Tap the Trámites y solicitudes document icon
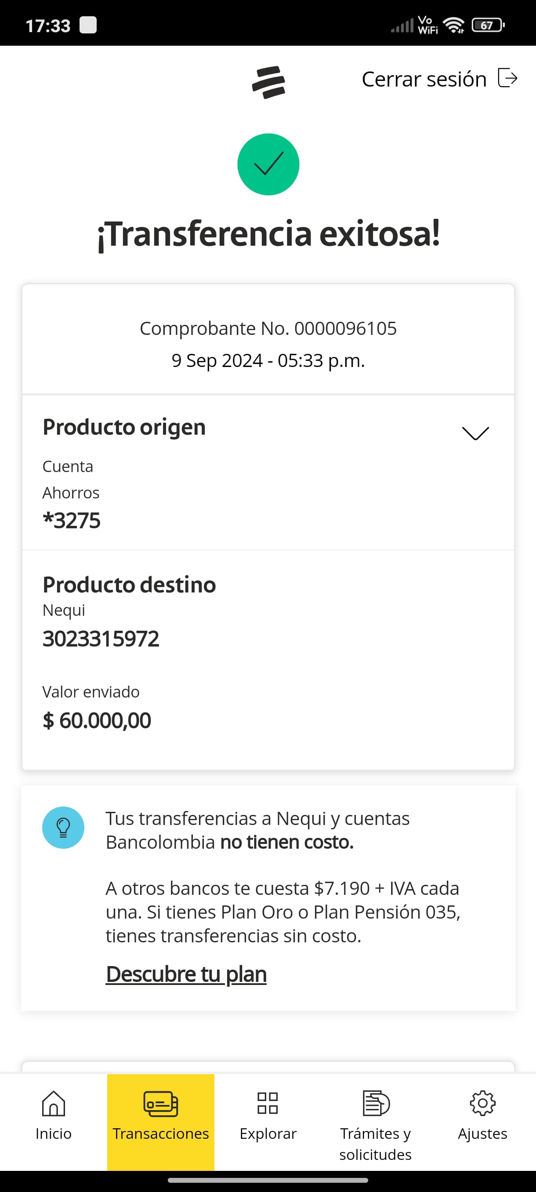Image resolution: width=536 pixels, height=1192 pixels. 376,1103
